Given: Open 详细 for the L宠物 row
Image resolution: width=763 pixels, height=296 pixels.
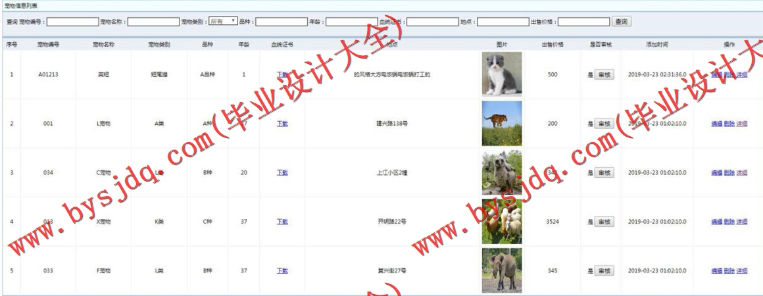Looking at the screenshot, I should (x=741, y=124).
